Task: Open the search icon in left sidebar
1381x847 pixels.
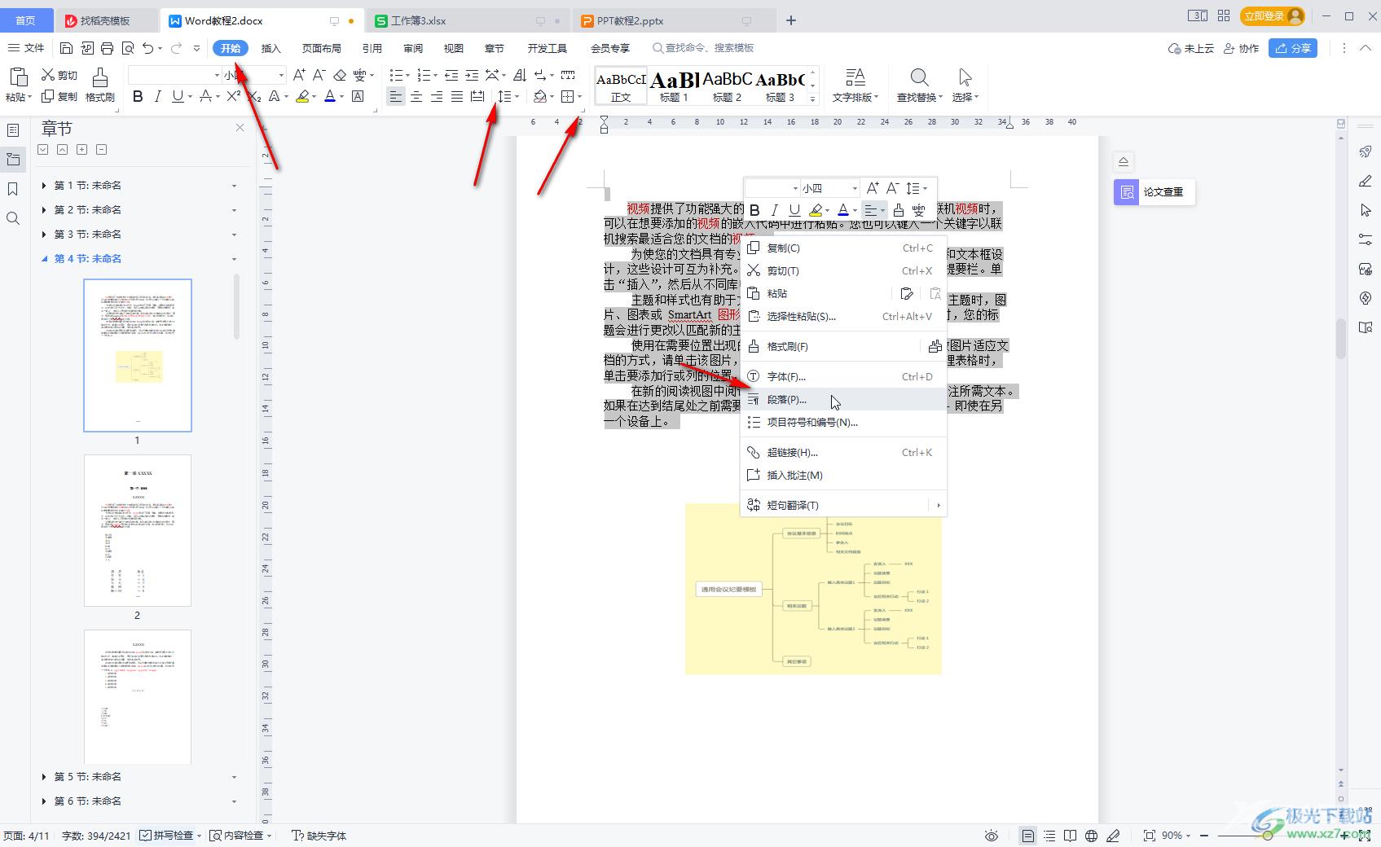Action: click(x=13, y=218)
